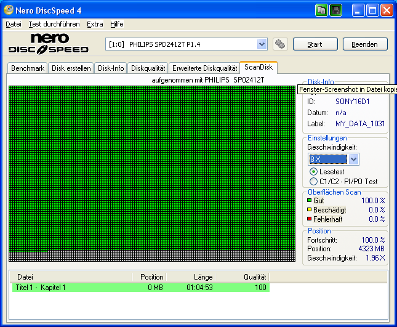Select the Lesetest radio option
The image size is (397, 327).
tap(314, 171)
